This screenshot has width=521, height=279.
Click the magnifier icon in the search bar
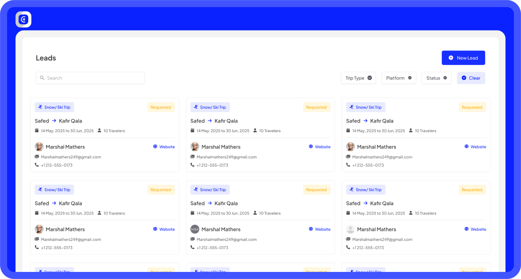click(42, 78)
